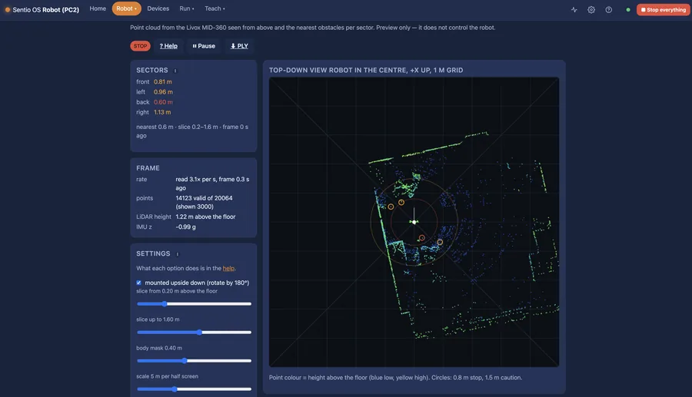The image size is (692, 397).
Task: Click the left 0.96 m sector value
Action: click(163, 91)
